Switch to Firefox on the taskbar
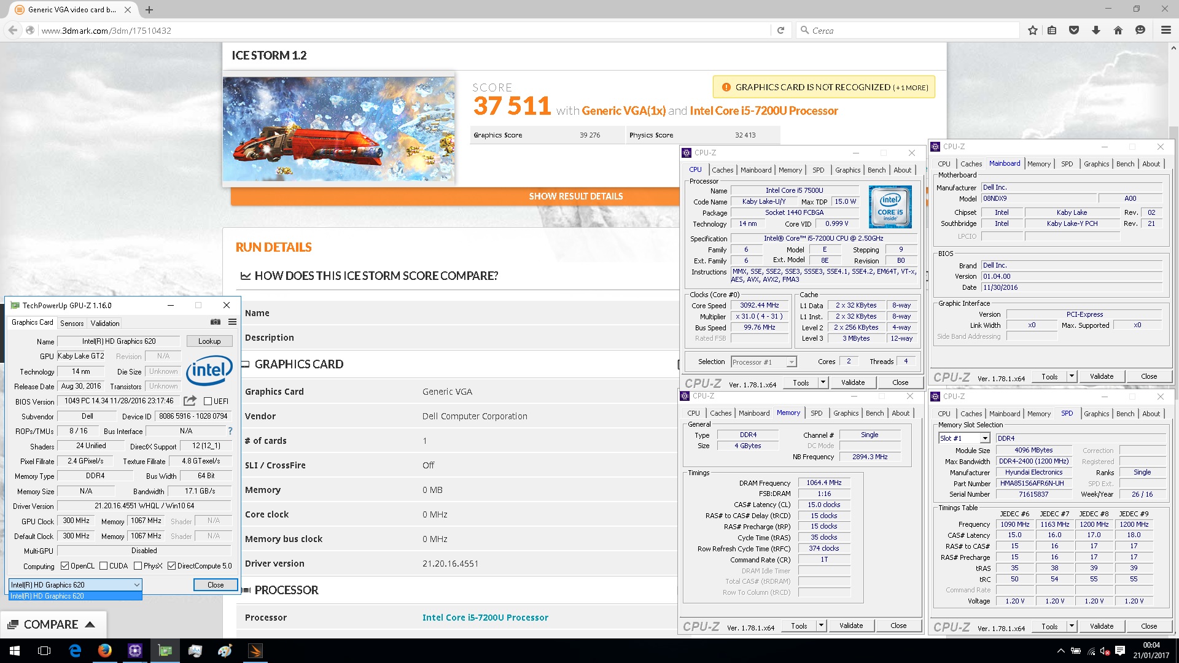The height and width of the screenshot is (663, 1179). click(x=105, y=651)
